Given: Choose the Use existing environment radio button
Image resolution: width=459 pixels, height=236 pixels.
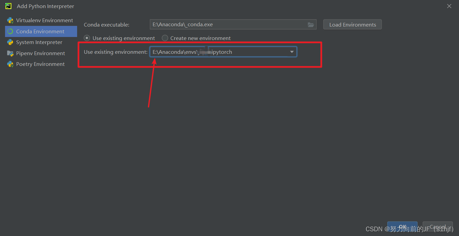Looking at the screenshot, I should [87, 38].
